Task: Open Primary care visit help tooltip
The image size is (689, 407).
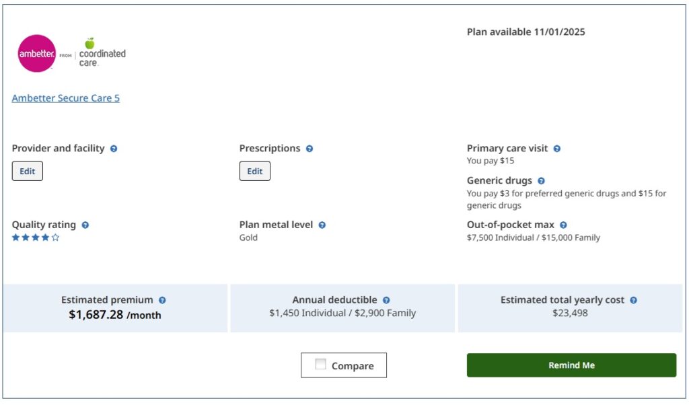Action: pos(557,149)
